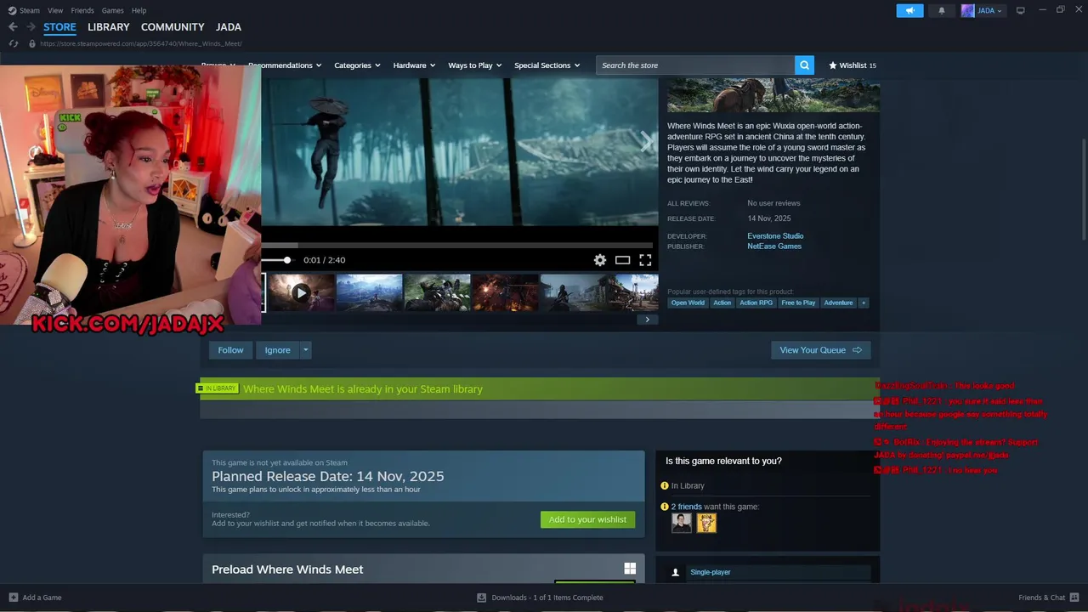1088x612 pixels.
Task: Open video settings gear icon
Action: (x=600, y=260)
